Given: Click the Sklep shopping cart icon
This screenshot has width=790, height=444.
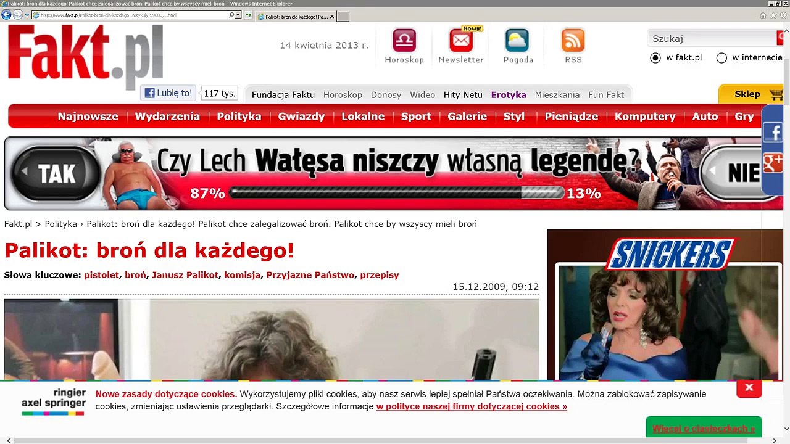Looking at the screenshot, I should pos(776,95).
